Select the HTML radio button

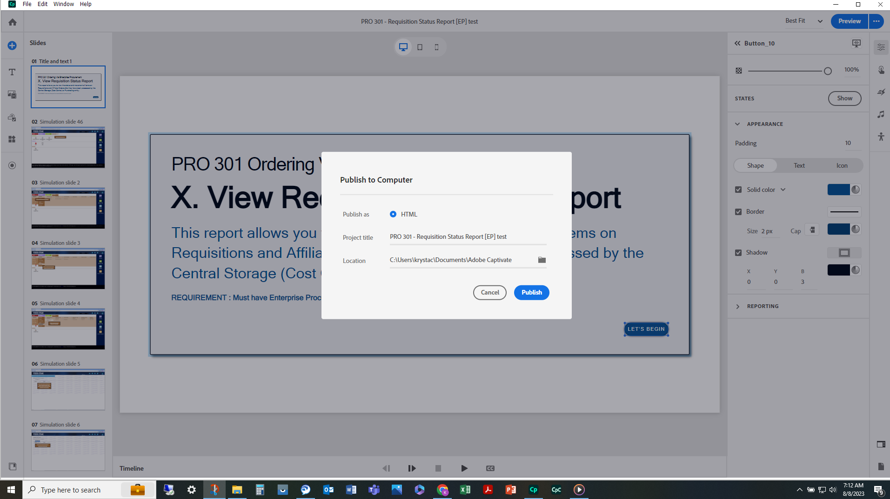[x=393, y=214]
